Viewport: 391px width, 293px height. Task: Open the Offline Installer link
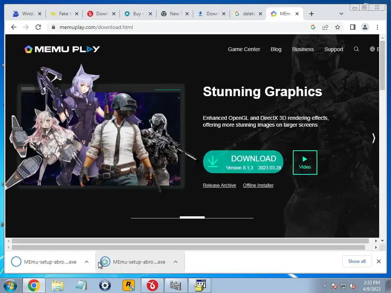(x=259, y=185)
